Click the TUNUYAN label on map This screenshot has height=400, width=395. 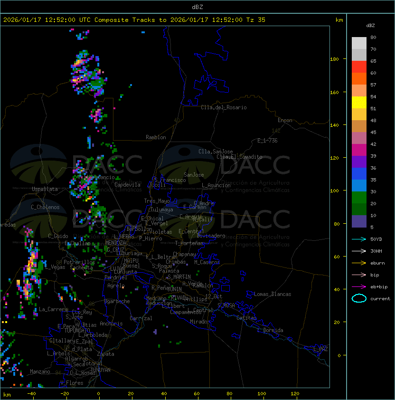point(101,370)
